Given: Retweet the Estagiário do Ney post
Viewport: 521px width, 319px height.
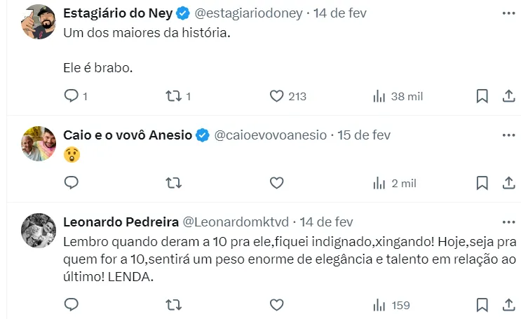Looking at the screenshot, I should click(173, 96).
